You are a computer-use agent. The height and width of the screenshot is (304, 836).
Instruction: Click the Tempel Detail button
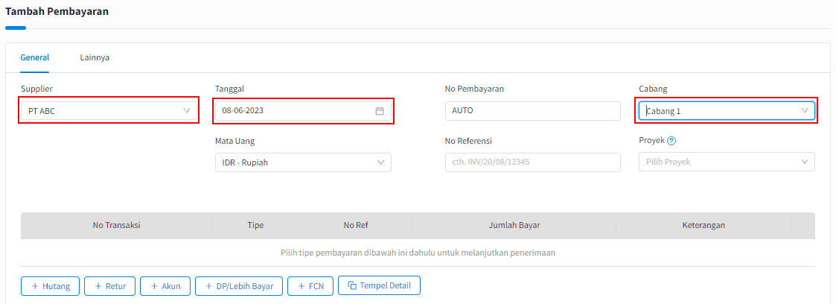379,285
